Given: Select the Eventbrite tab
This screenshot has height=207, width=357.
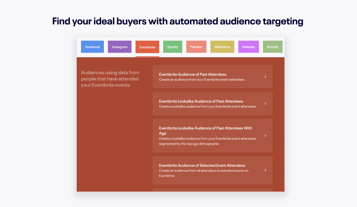Looking at the screenshot, I should click(147, 47).
